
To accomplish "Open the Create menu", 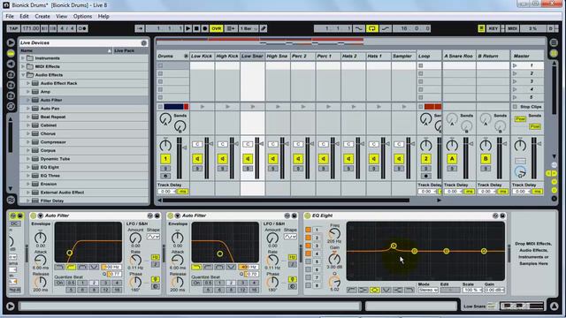I will point(42,16).
